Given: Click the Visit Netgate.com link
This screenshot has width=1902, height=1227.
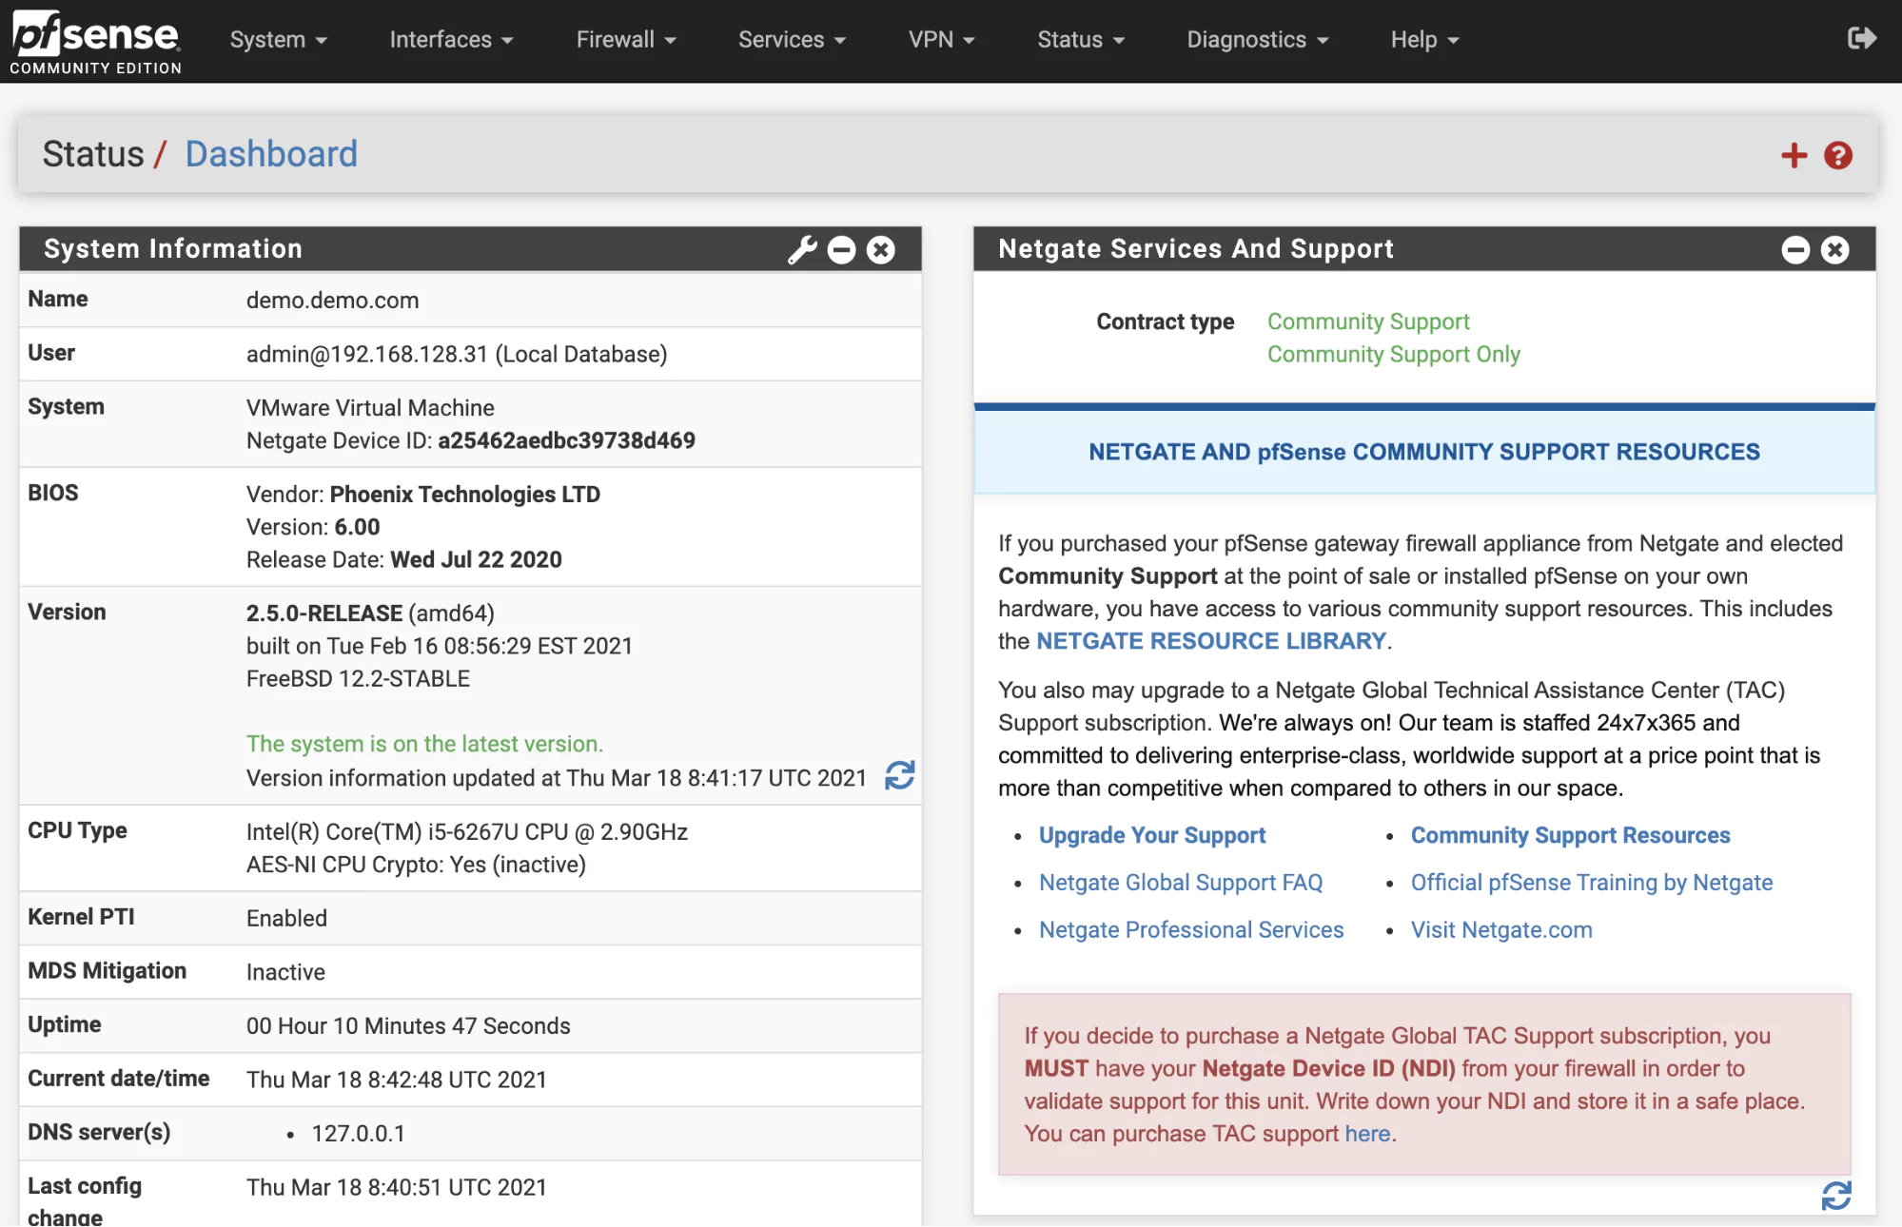Looking at the screenshot, I should point(1501,930).
